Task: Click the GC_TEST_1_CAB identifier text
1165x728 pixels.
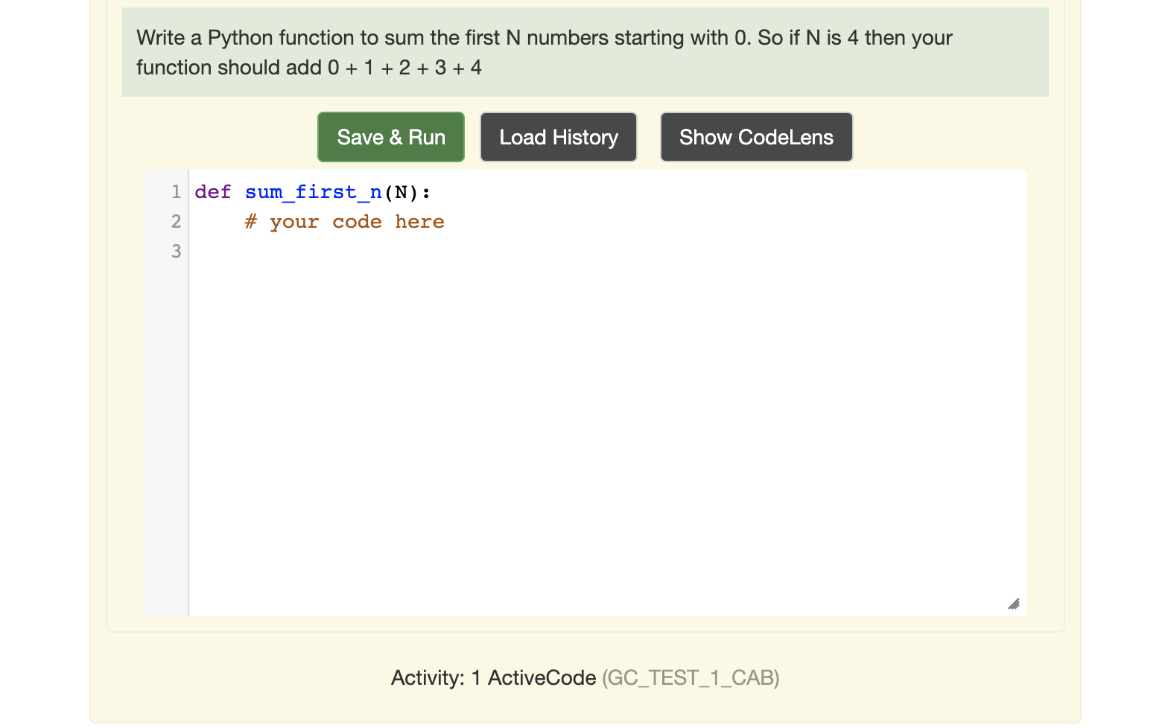Action: point(691,677)
